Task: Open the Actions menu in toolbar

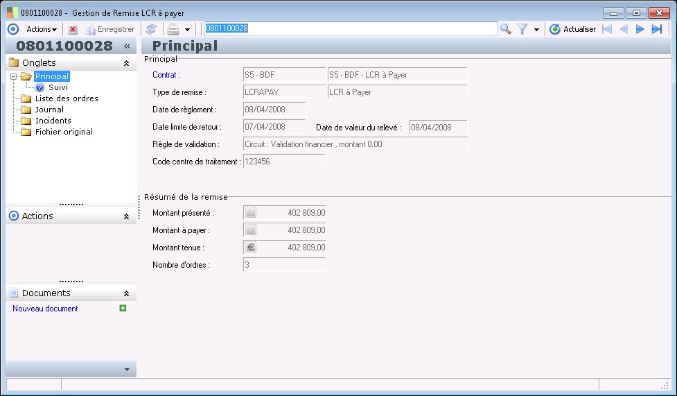Action: tap(42, 29)
